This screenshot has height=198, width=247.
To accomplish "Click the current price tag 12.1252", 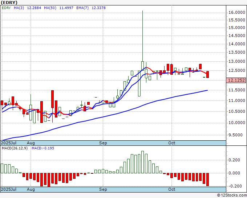I will [236, 80].
